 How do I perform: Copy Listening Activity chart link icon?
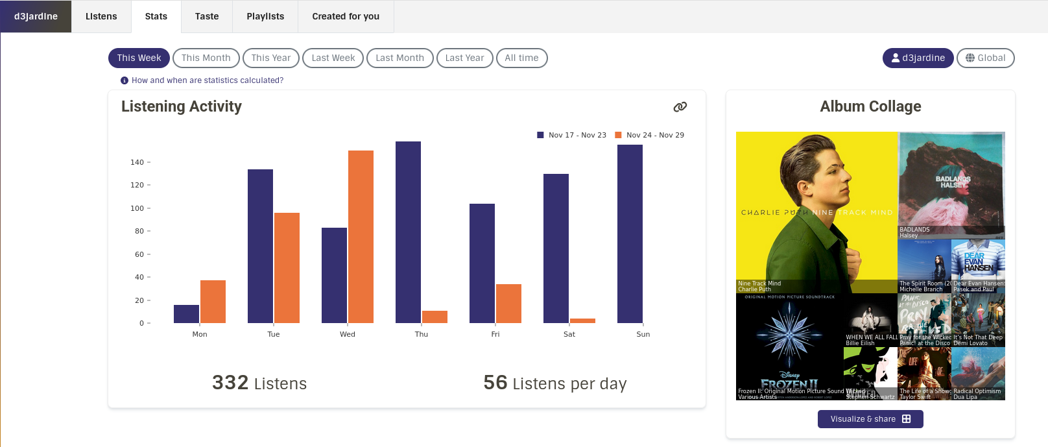click(x=680, y=107)
